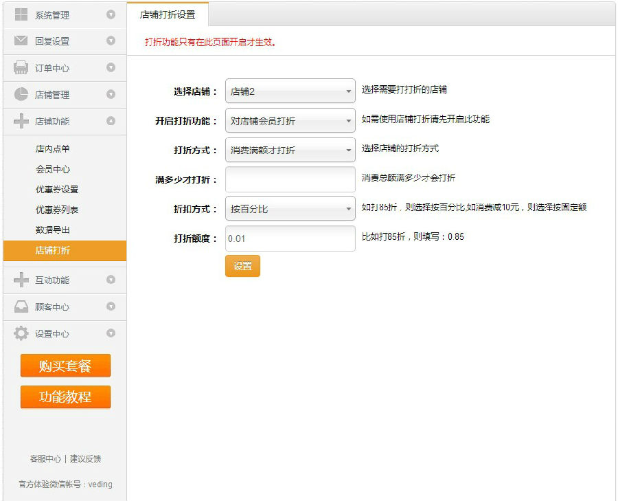Click the 店铺功能 plus icon
Image resolution: width=618 pixels, height=501 pixels.
coord(21,121)
